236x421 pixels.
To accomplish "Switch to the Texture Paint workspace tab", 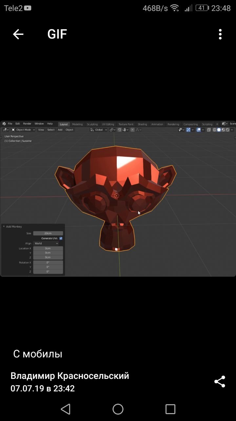I will coord(126,124).
